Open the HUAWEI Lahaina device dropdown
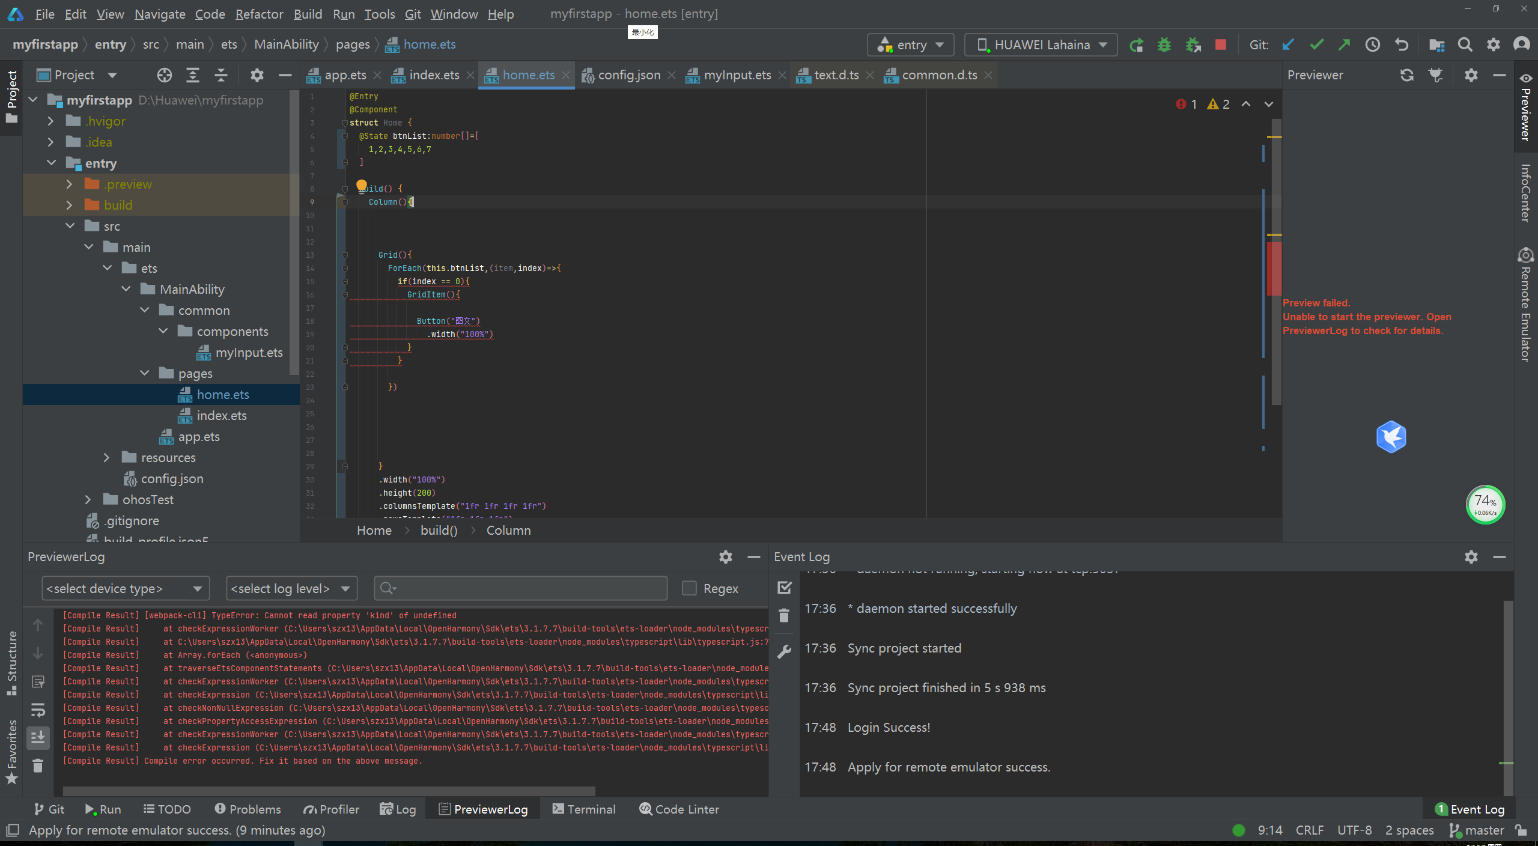The image size is (1538, 846). tap(1041, 45)
